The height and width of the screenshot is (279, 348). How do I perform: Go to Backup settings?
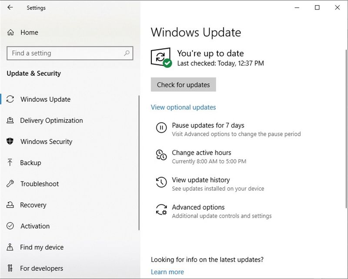click(x=30, y=163)
